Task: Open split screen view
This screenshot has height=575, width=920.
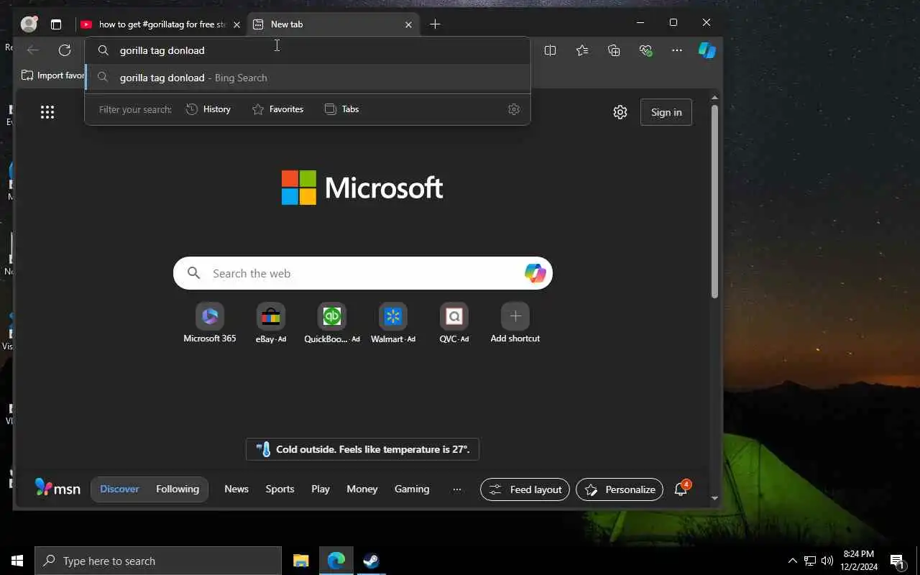Action: 551,50
